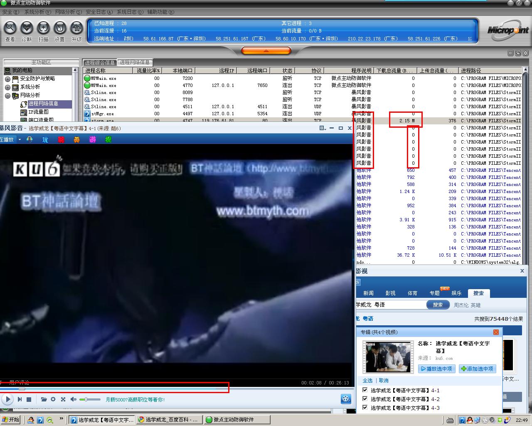Click the orange collapse button under info banner

coord(266,51)
